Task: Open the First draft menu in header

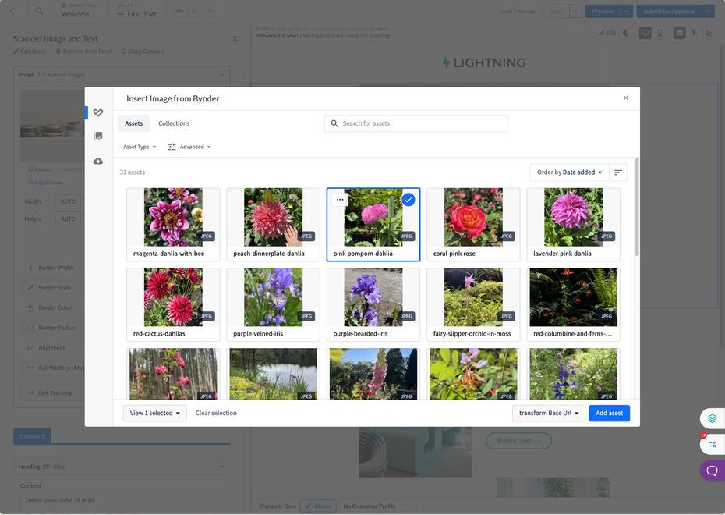Action: (x=137, y=14)
